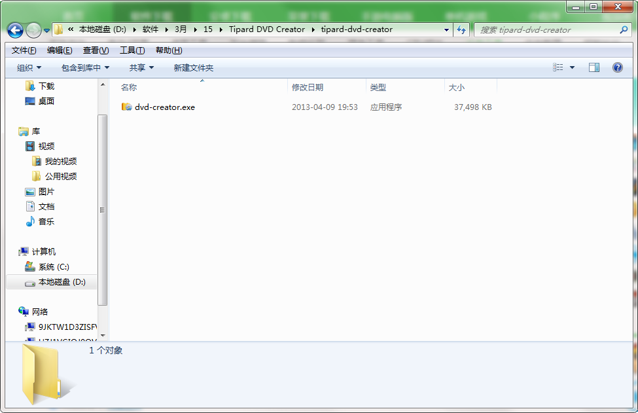The width and height of the screenshot is (638, 413).
Task: Open recent pages dropdown beside nav arrows
Action: point(47,31)
